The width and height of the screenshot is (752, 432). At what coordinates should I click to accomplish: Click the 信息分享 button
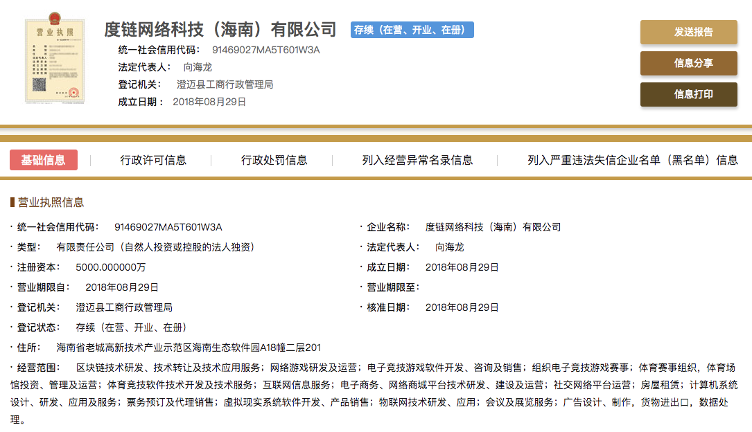coord(689,63)
